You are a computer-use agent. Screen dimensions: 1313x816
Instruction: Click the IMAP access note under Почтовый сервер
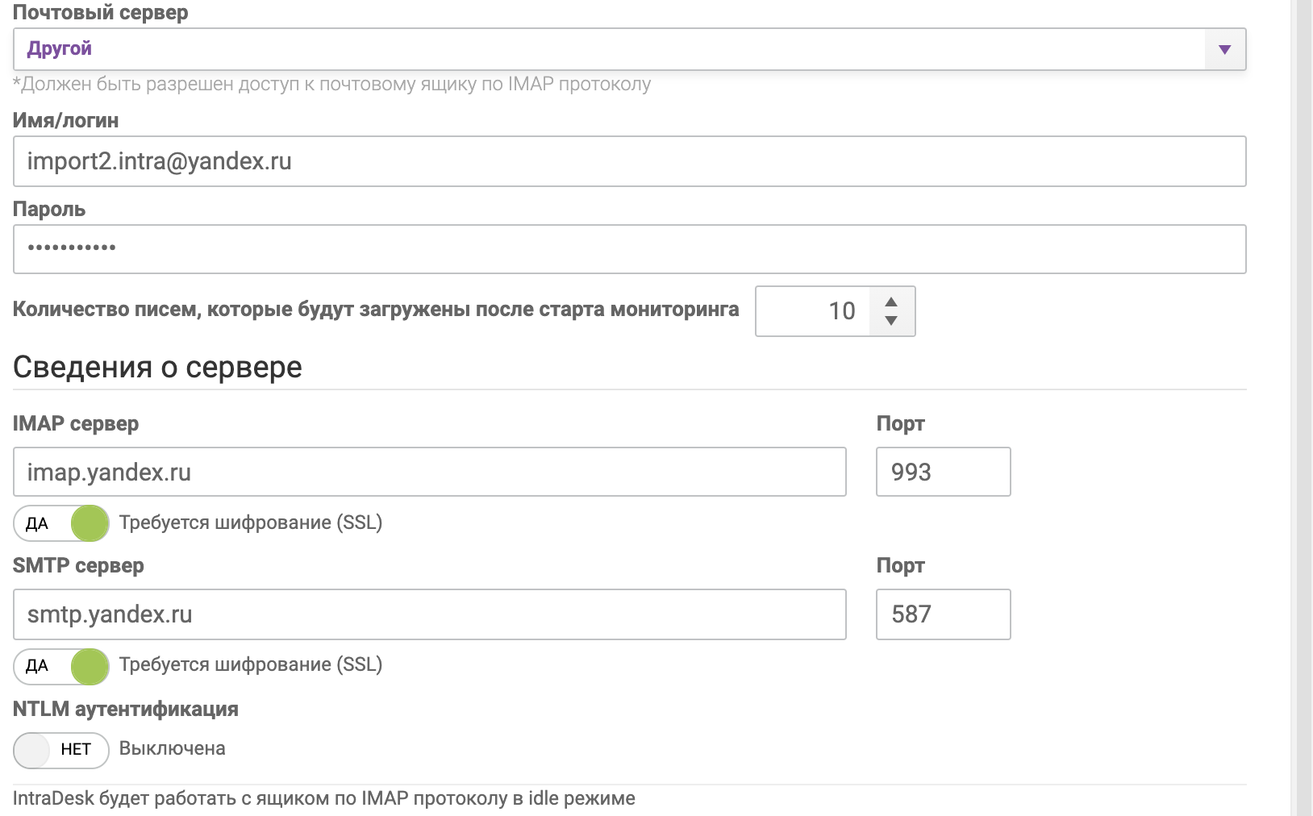click(x=331, y=84)
